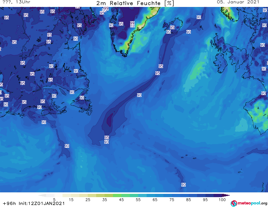Click the Iceland outline on the map
The image size is (268, 207).
[x=173, y=26]
